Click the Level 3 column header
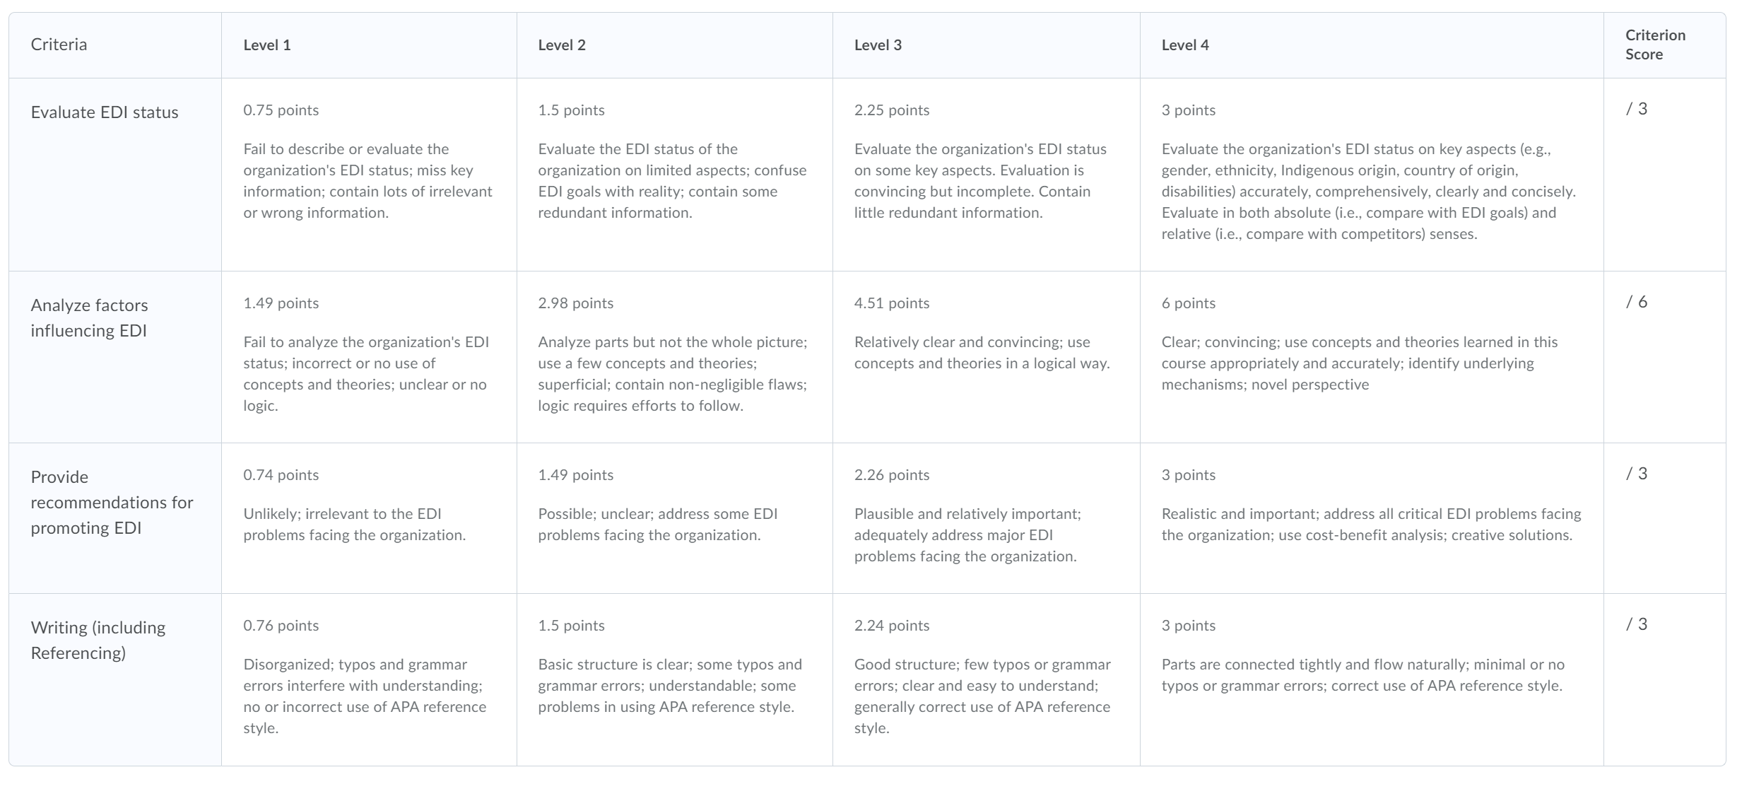This screenshot has height=789, width=1742. point(878,45)
